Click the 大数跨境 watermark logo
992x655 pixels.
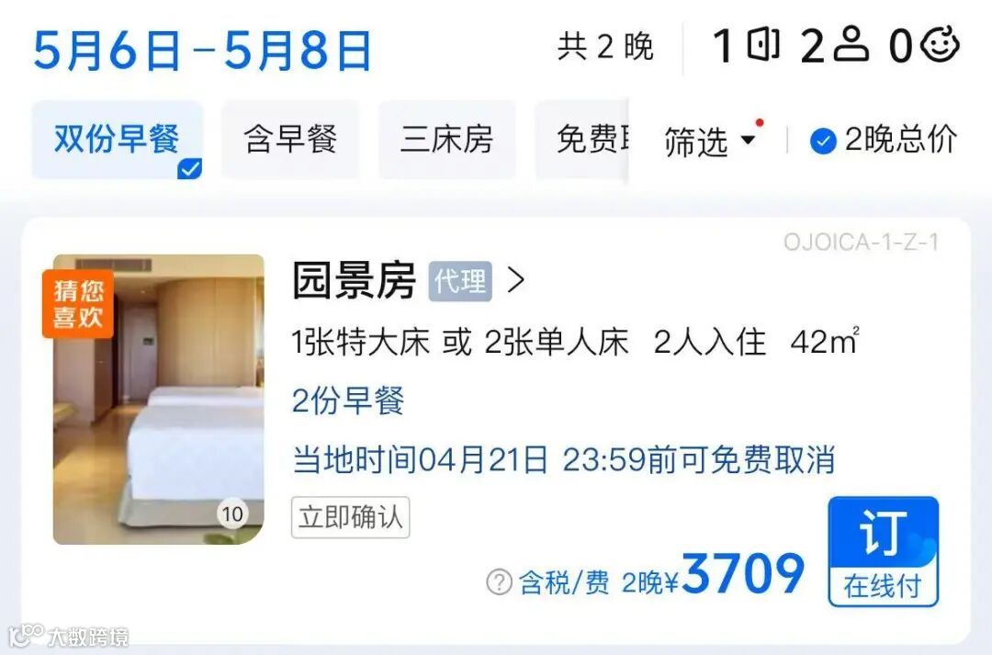[68, 636]
